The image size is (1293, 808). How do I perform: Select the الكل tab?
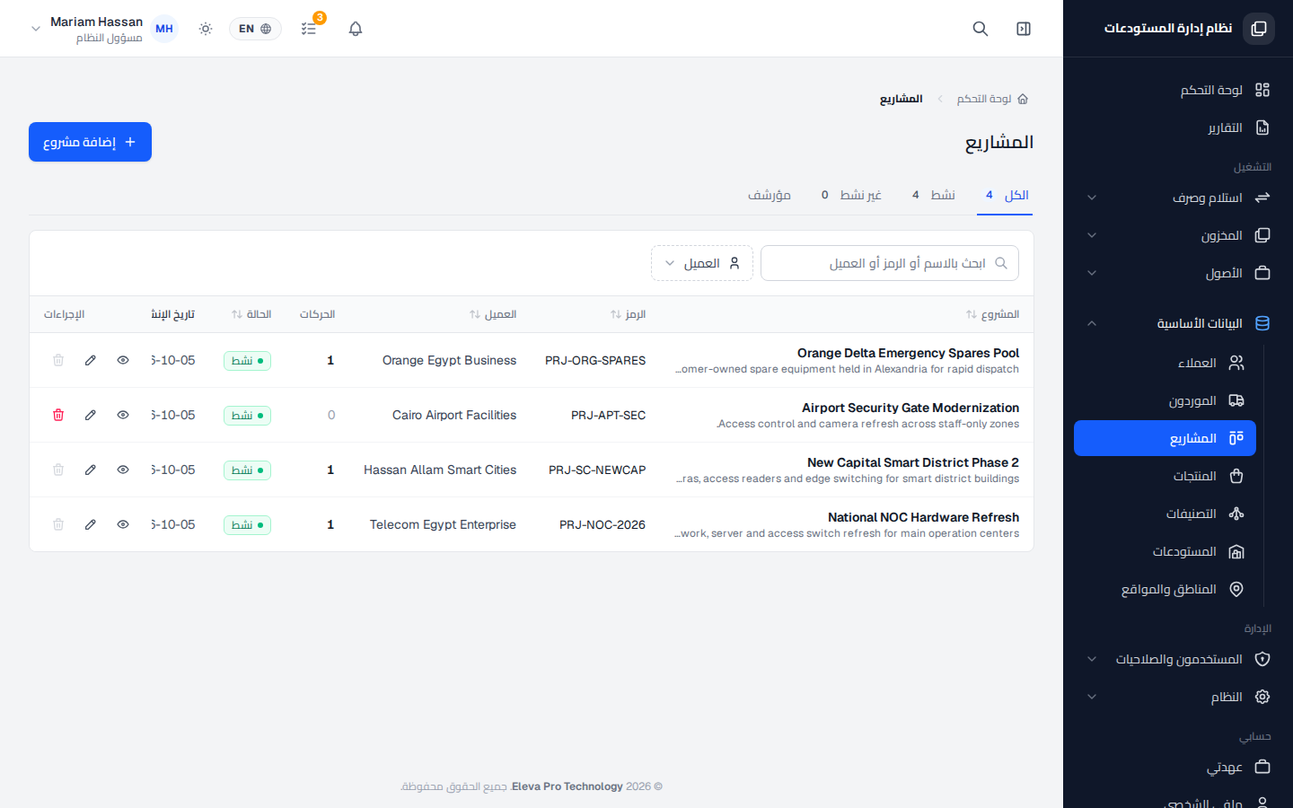[1005, 195]
